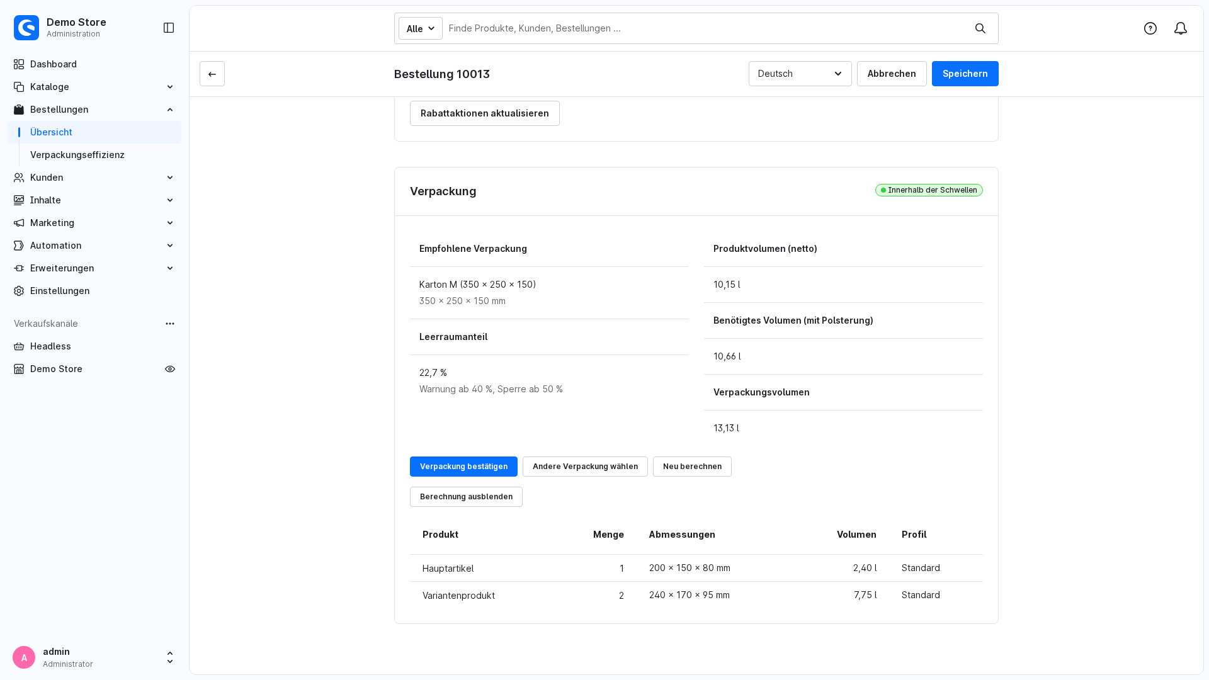The width and height of the screenshot is (1209, 680).
Task: Go back using the arrow button
Action: tap(212, 74)
